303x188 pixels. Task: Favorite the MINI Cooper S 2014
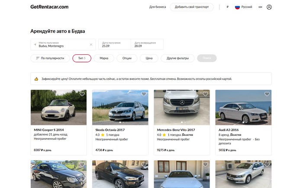[x=82, y=94]
